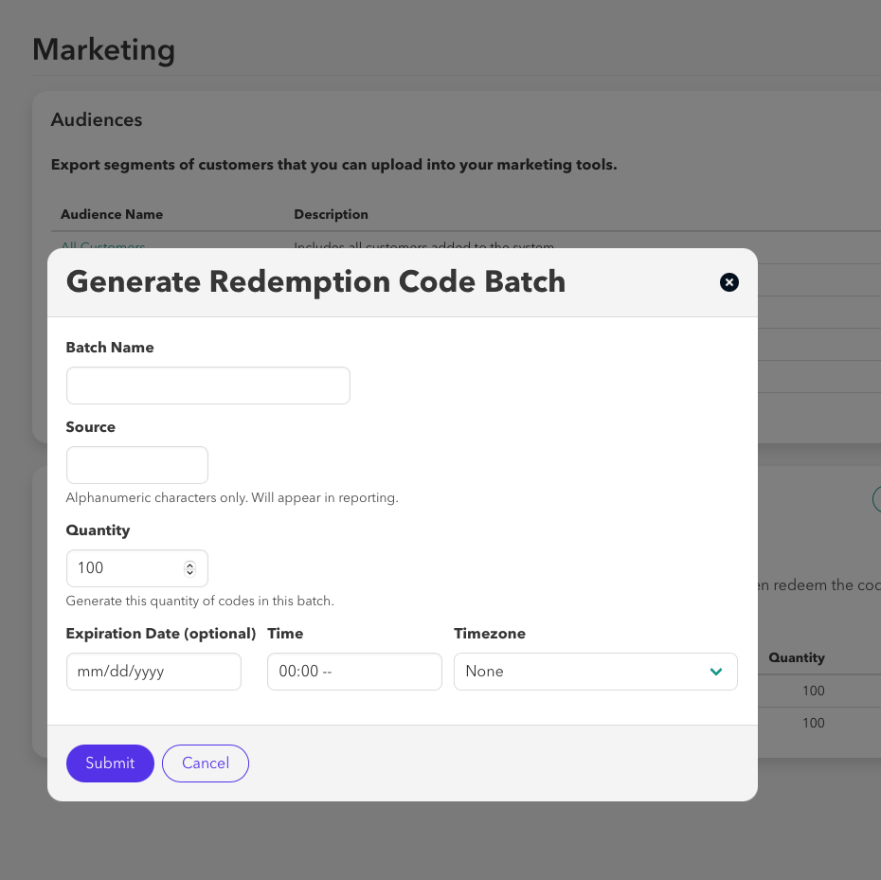Submit the redemption code batch form
Image resolution: width=881 pixels, height=880 pixels.
tap(110, 763)
